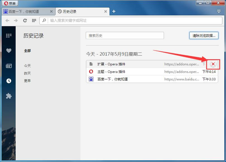Filter history by 昨天
Screen dimensions: 226x162
[27, 73]
